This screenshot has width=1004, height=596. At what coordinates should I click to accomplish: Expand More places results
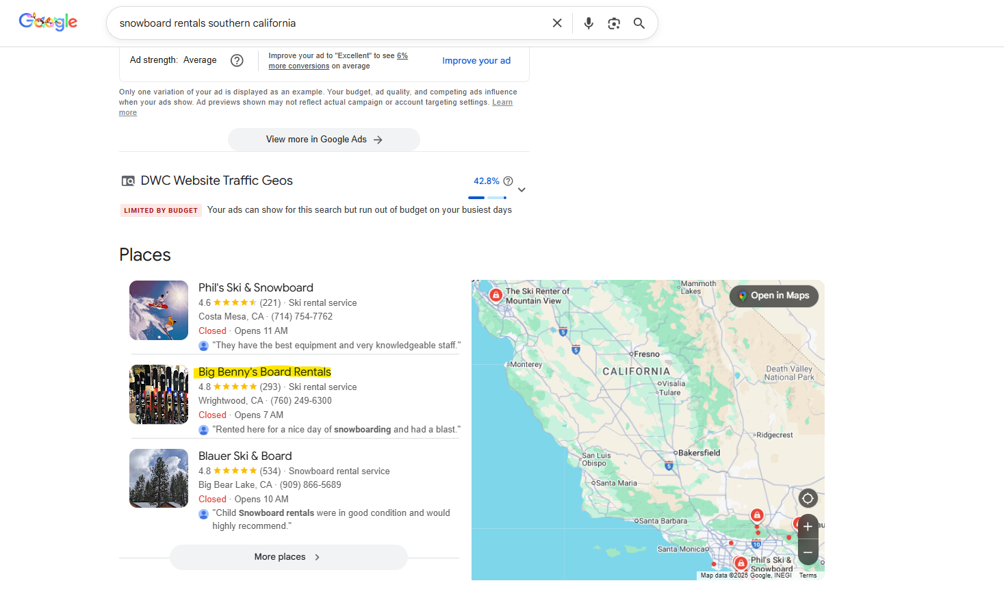pos(288,557)
